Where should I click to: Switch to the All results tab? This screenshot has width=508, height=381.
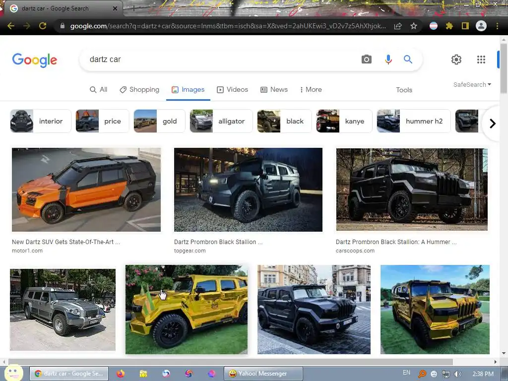click(x=99, y=90)
